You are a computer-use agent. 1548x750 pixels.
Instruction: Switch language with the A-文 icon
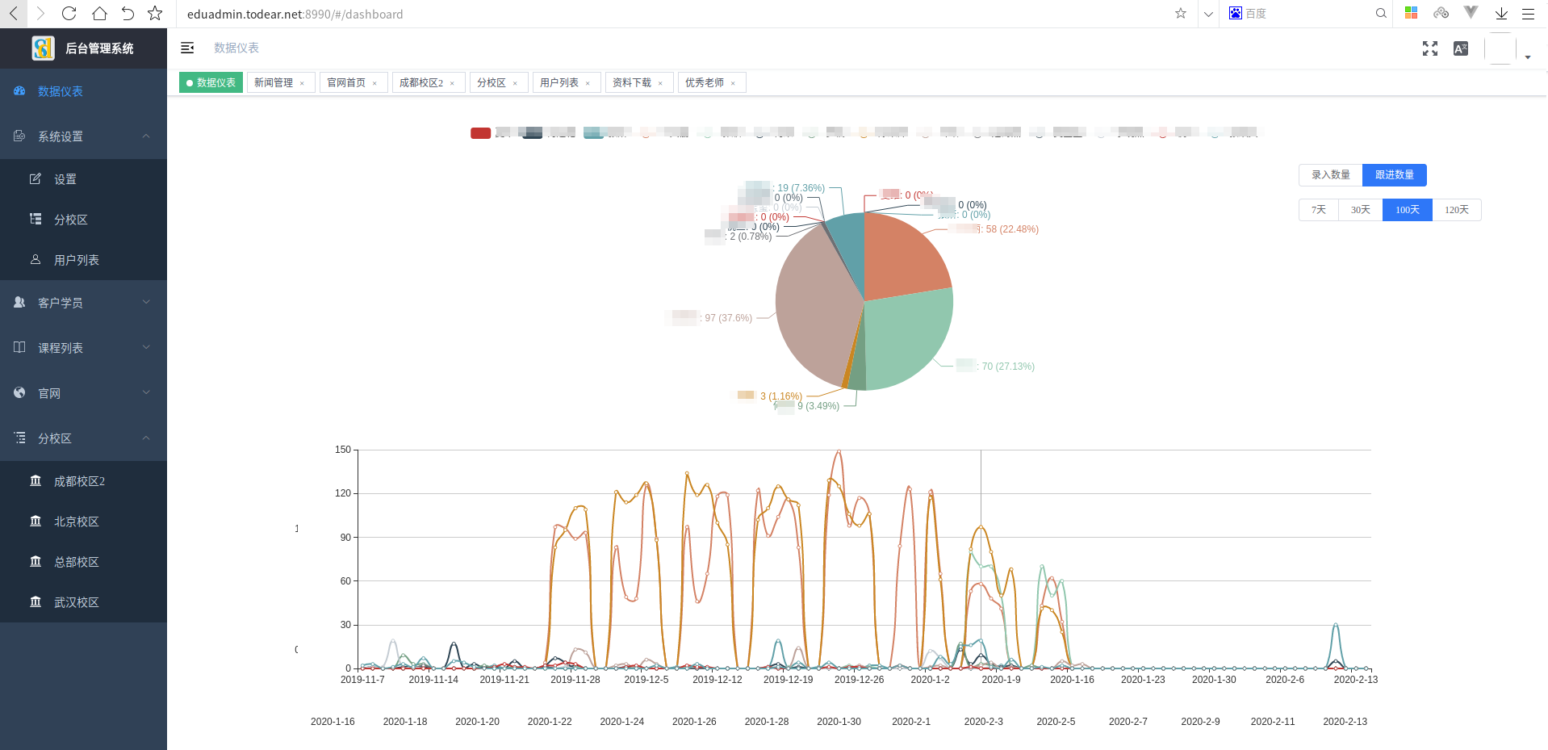(x=1461, y=48)
